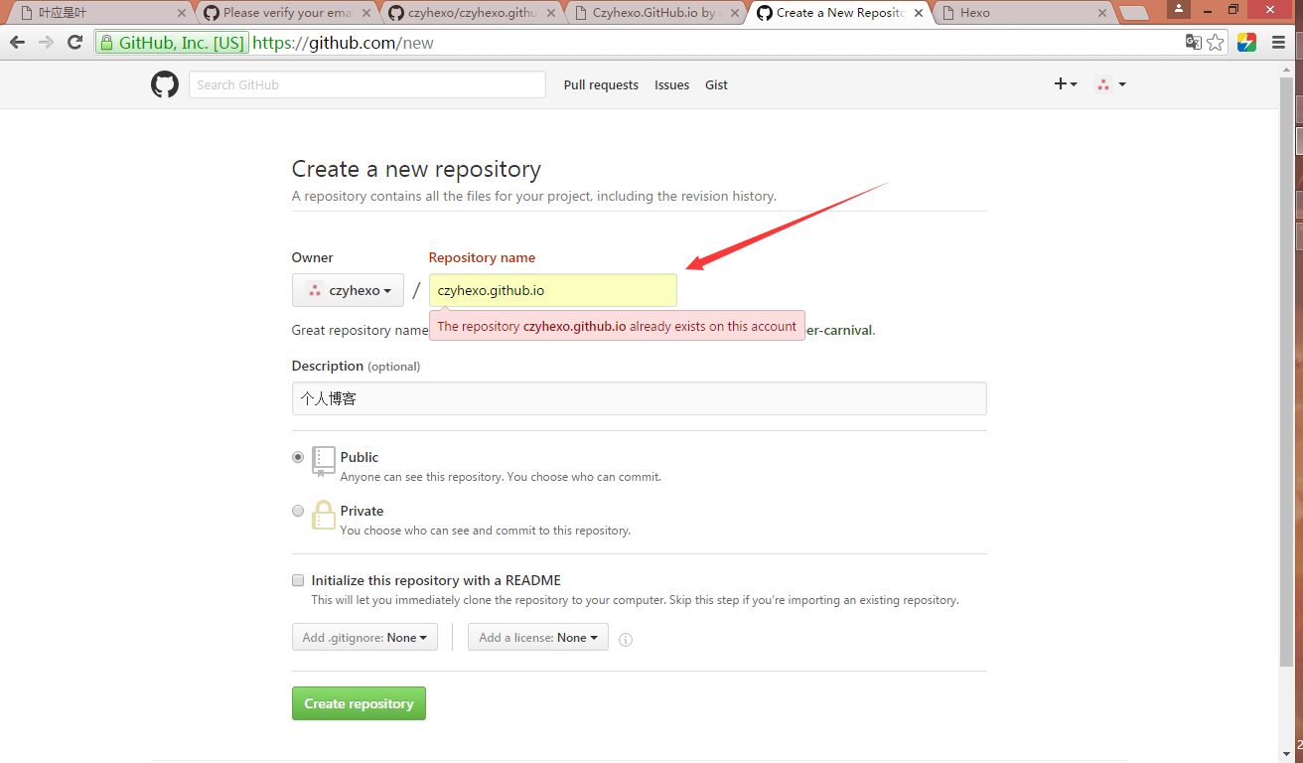The height and width of the screenshot is (763, 1303).
Task: Click the Create repository button
Action: pos(359,703)
